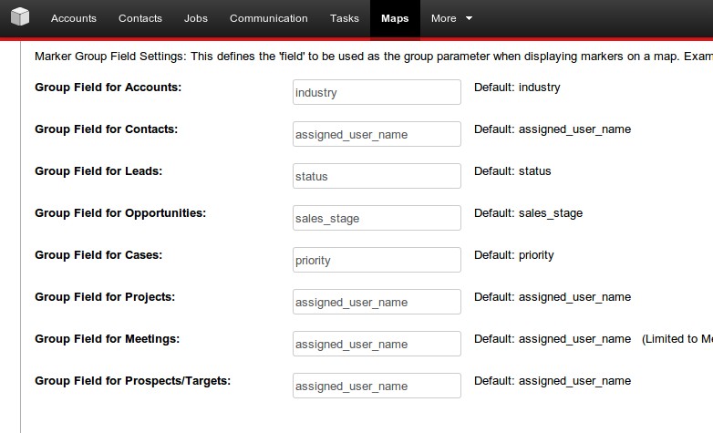Click the 'Default: industry' hint text
This screenshot has width=713, height=433.
pyautogui.click(x=517, y=88)
